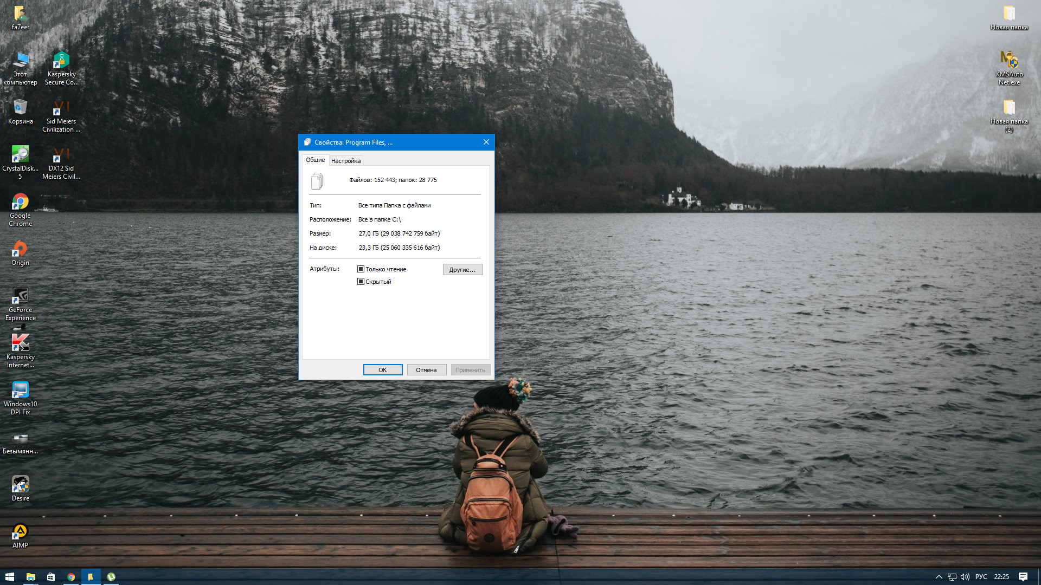Select the AIMP player shortcut
Viewport: 1041px width, 585px height.
21,532
